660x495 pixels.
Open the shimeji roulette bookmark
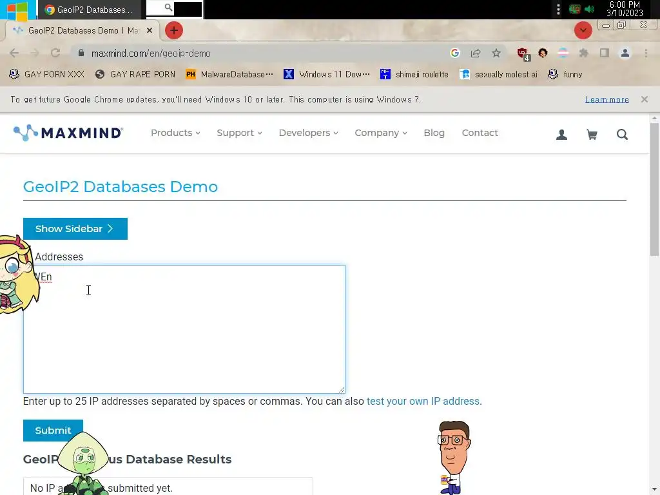pos(414,75)
